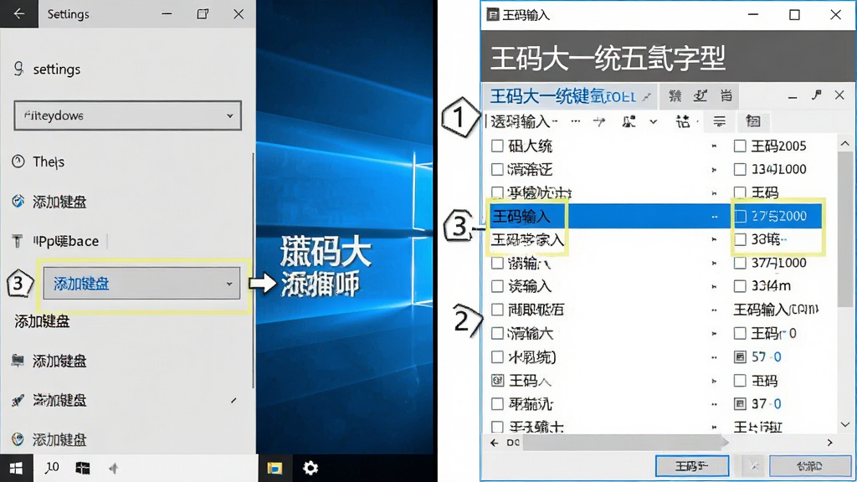Click the third icon in the gray tab group
This screenshot has height=482, width=857.
[726, 96]
